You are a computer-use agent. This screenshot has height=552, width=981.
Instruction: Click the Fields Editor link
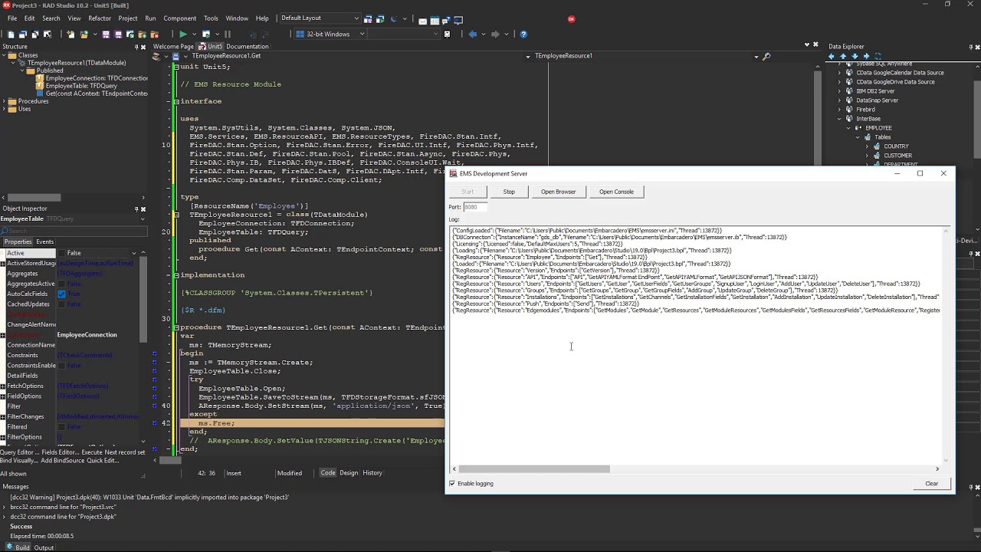tap(61, 452)
